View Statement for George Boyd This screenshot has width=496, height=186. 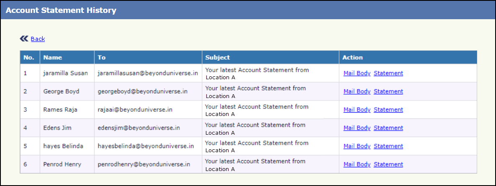pyautogui.click(x=388, y=91)
